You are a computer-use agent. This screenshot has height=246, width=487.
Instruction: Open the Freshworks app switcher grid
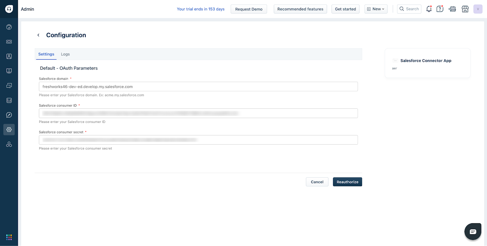point(9,237)
